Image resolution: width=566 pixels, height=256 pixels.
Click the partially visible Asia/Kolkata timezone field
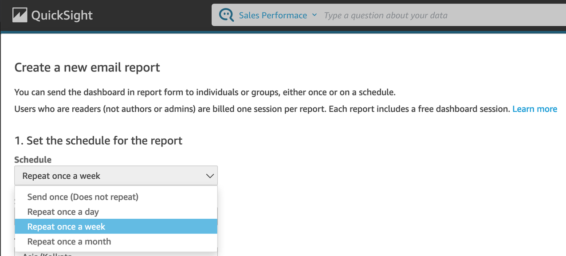click(115, 254)
